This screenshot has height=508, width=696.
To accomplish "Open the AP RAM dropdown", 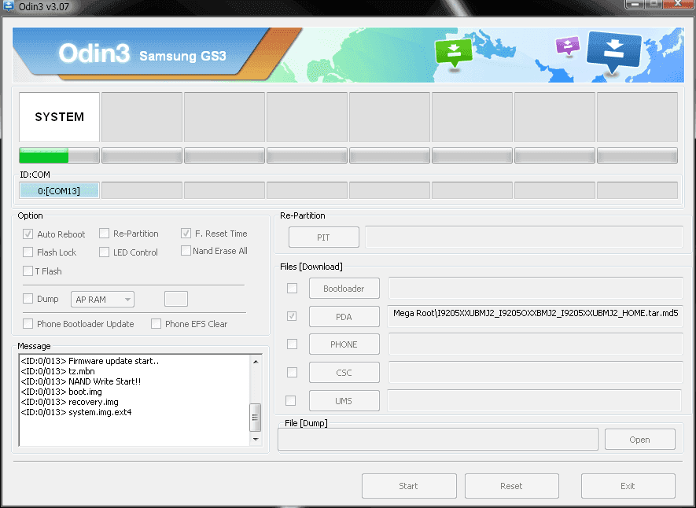I will pos(102,300).
